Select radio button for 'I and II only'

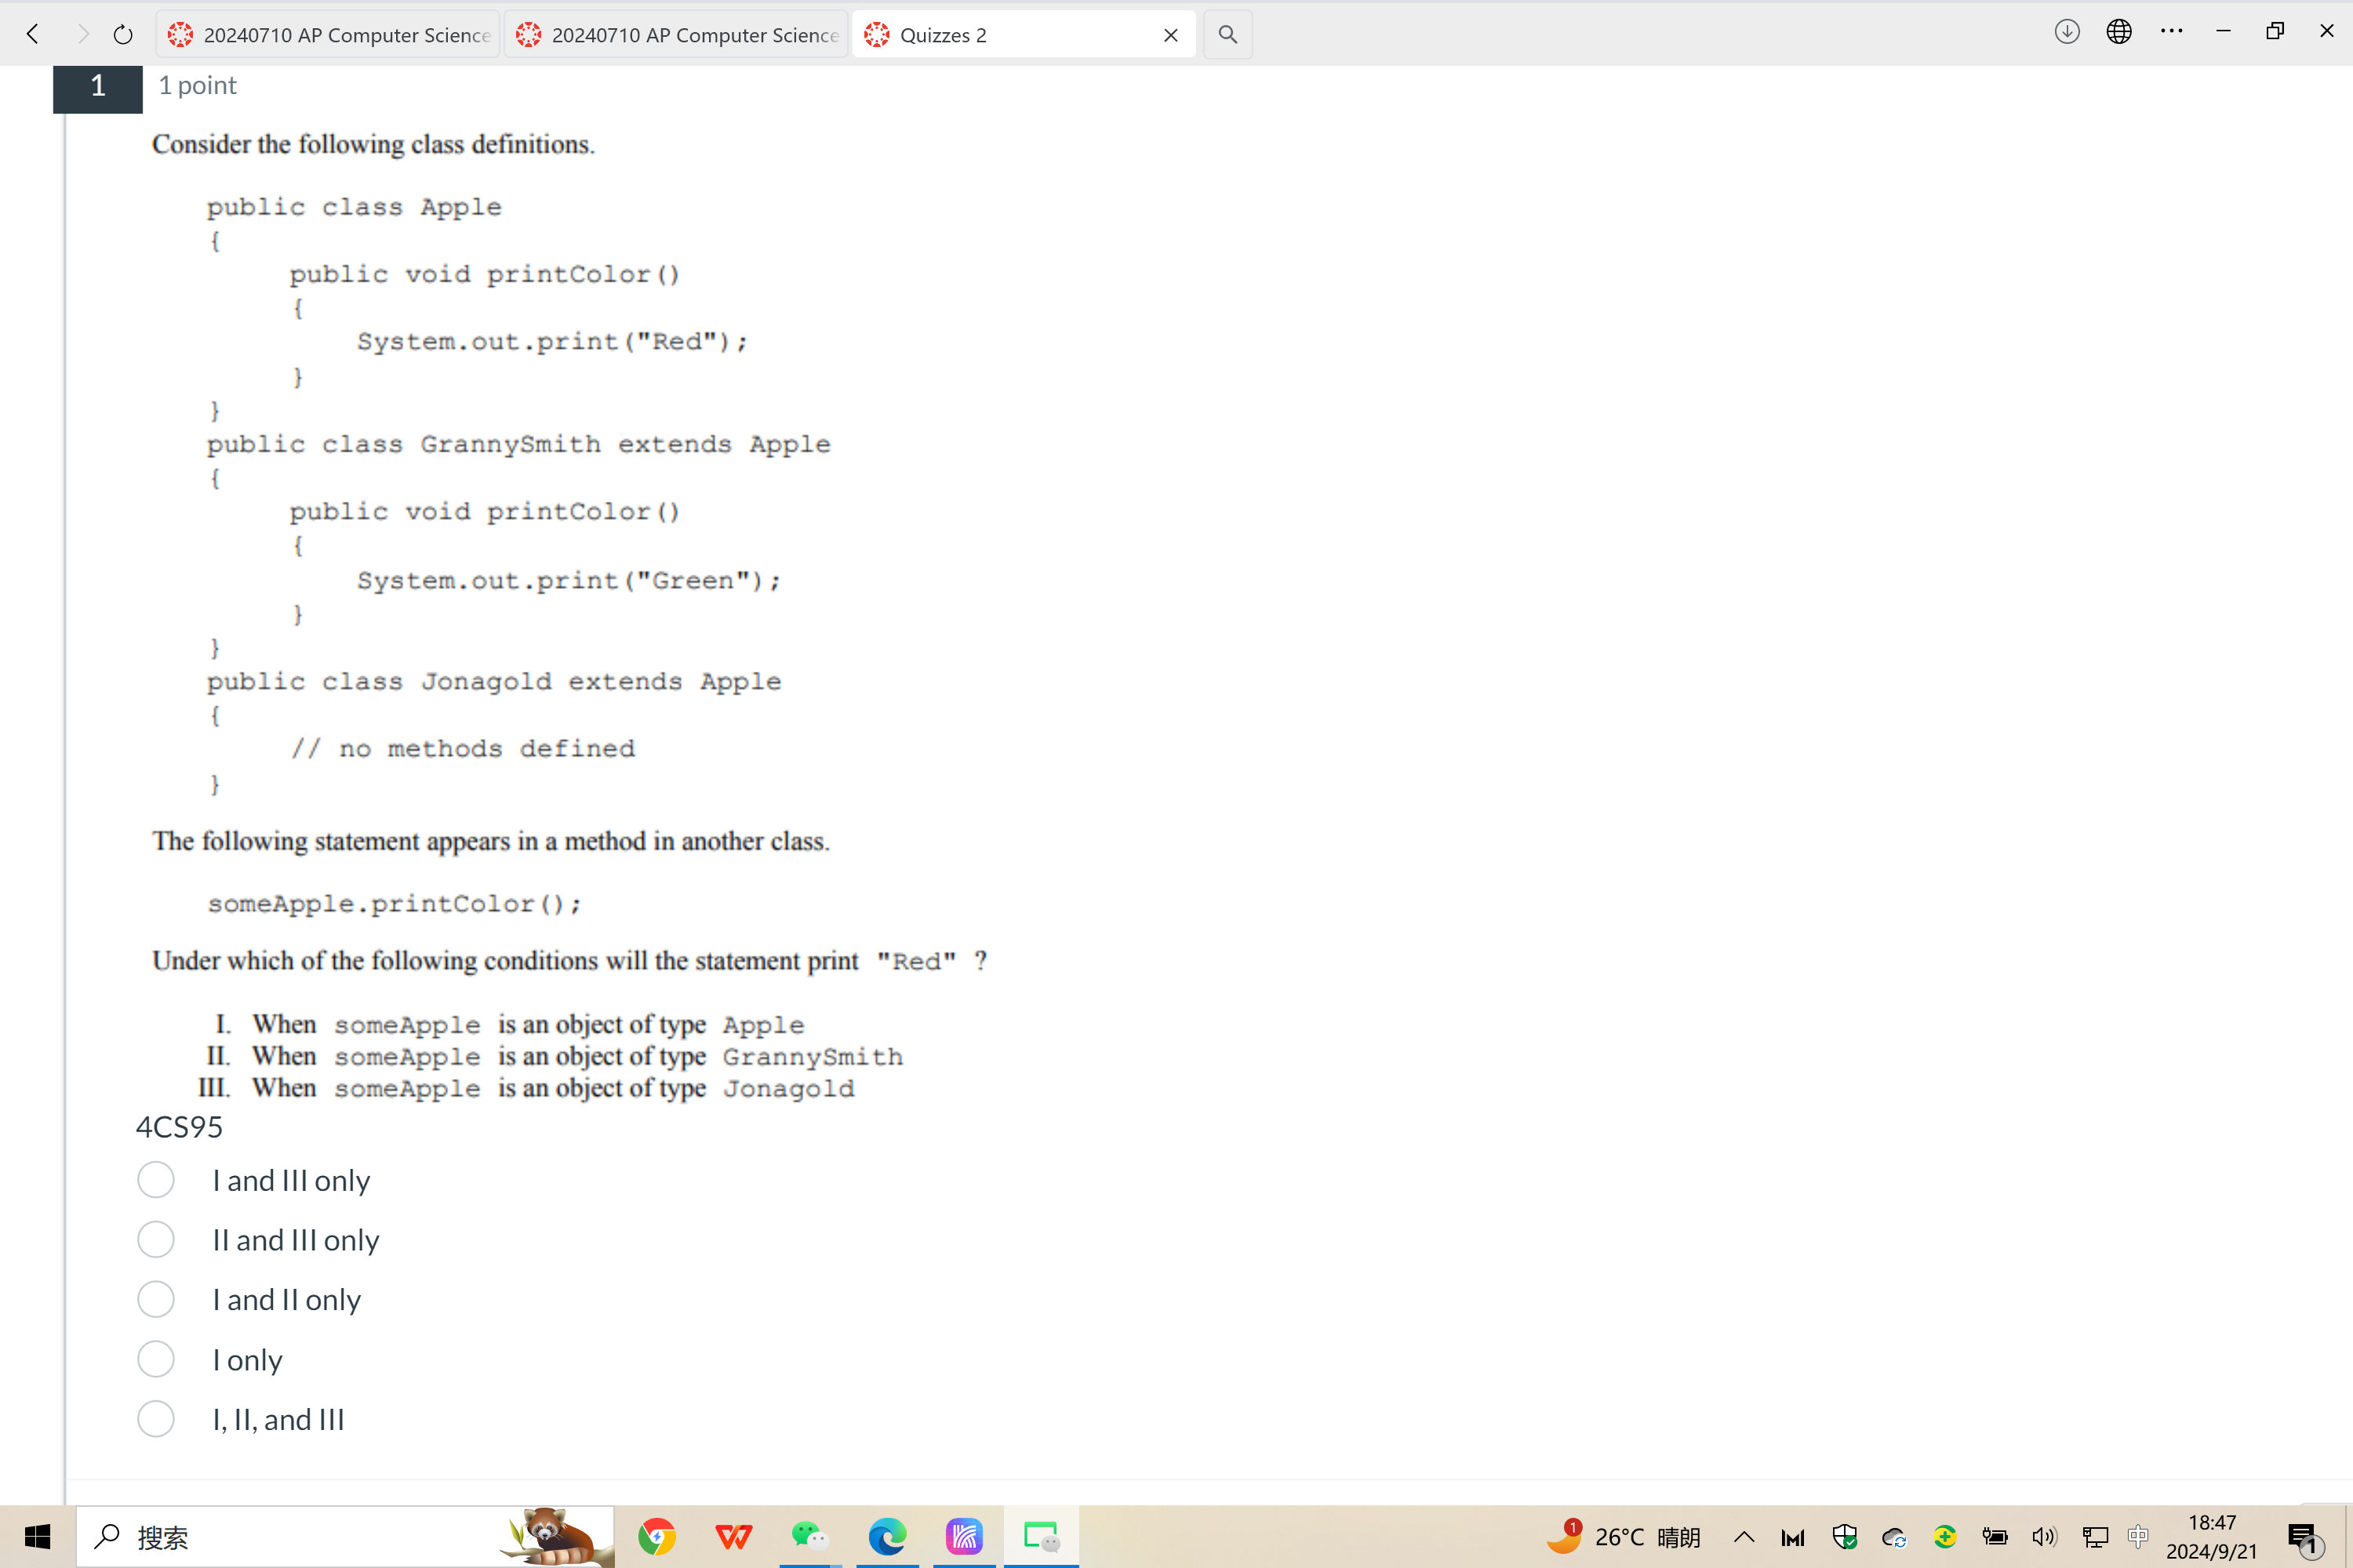(156, 1298)
